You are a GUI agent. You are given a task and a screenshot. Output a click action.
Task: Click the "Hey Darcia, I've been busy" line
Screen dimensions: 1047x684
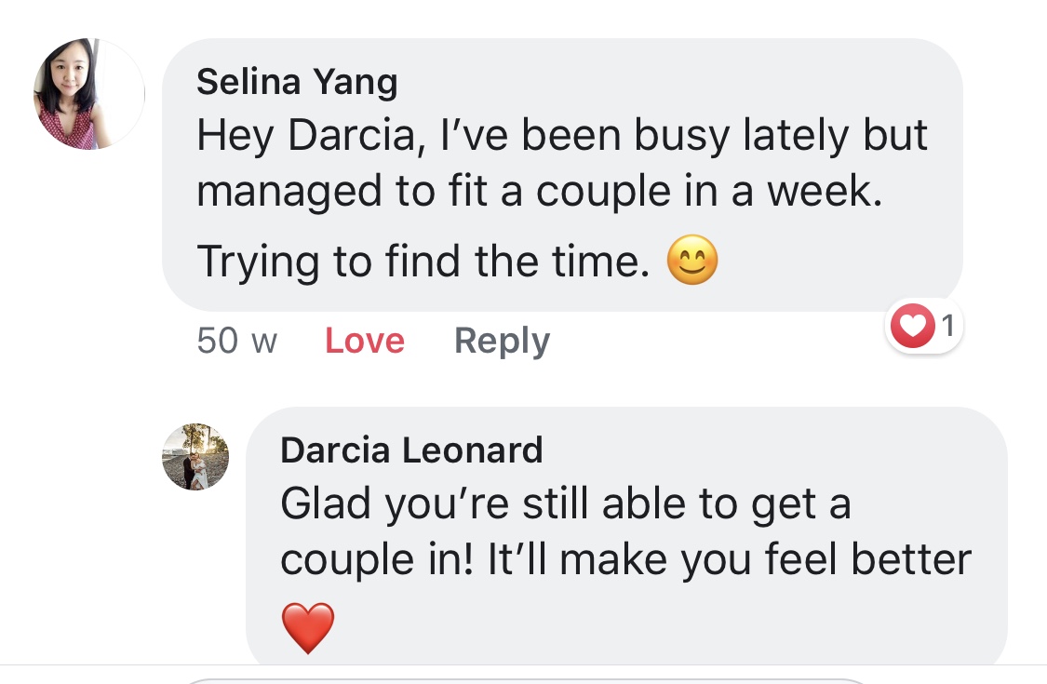561,136
